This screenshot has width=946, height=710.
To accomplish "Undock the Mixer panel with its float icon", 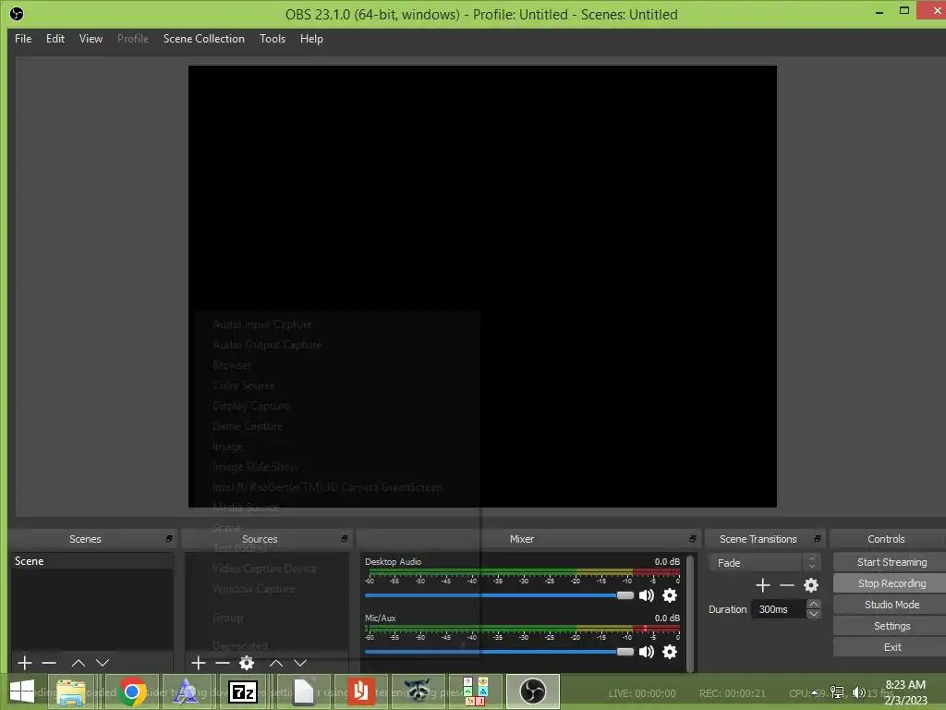I will (692, 539).
